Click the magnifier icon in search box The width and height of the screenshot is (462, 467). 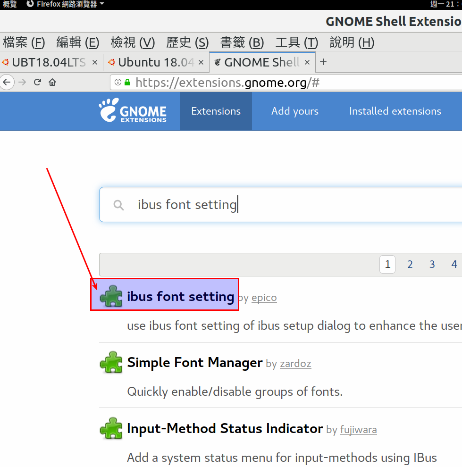point(118,205)
